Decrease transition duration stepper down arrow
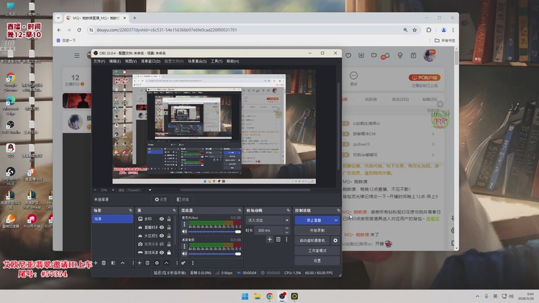 (287, 232)
